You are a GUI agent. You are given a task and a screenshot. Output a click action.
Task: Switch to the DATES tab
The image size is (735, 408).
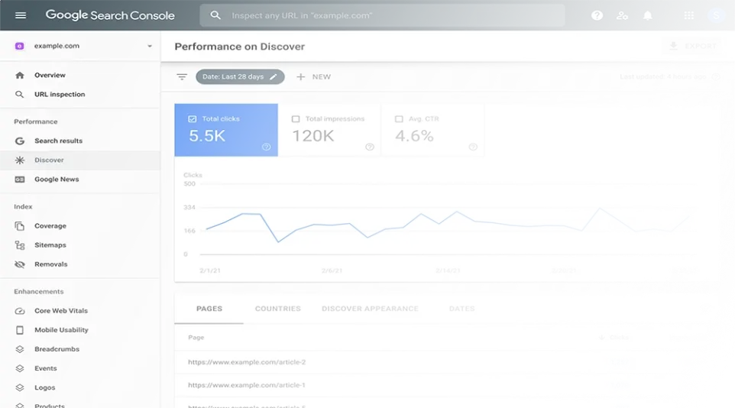(461, 309)
